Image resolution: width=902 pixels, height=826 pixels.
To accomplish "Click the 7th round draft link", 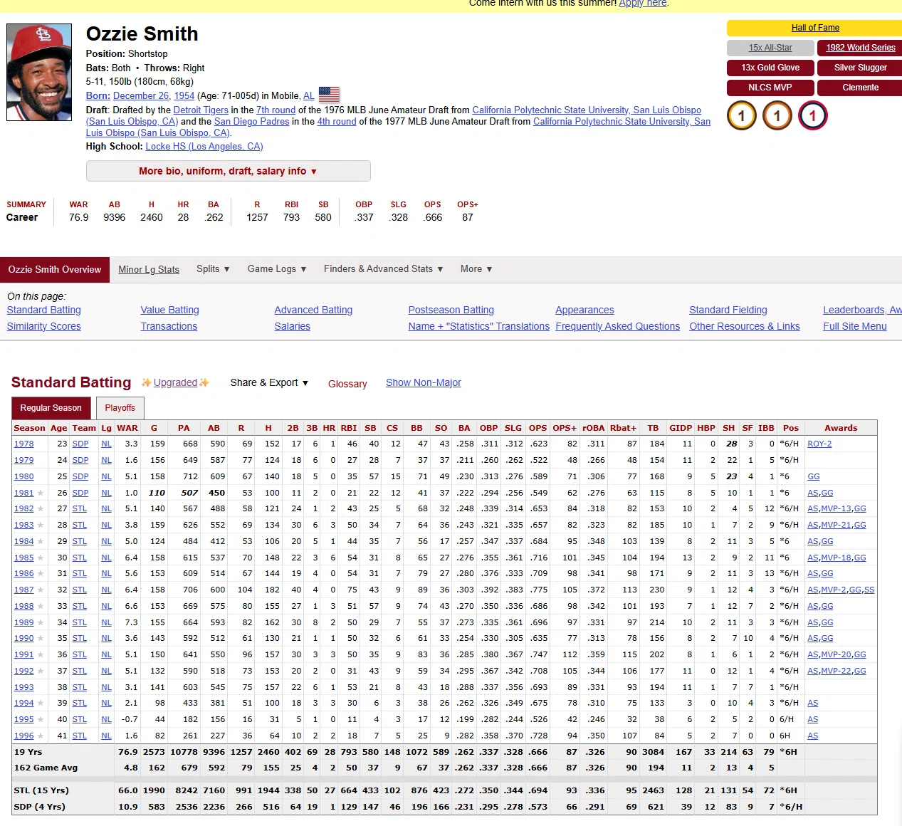I will point(276,110).
